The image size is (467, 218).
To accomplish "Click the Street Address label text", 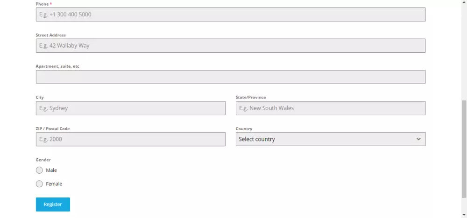I will (x=50, y=35).
